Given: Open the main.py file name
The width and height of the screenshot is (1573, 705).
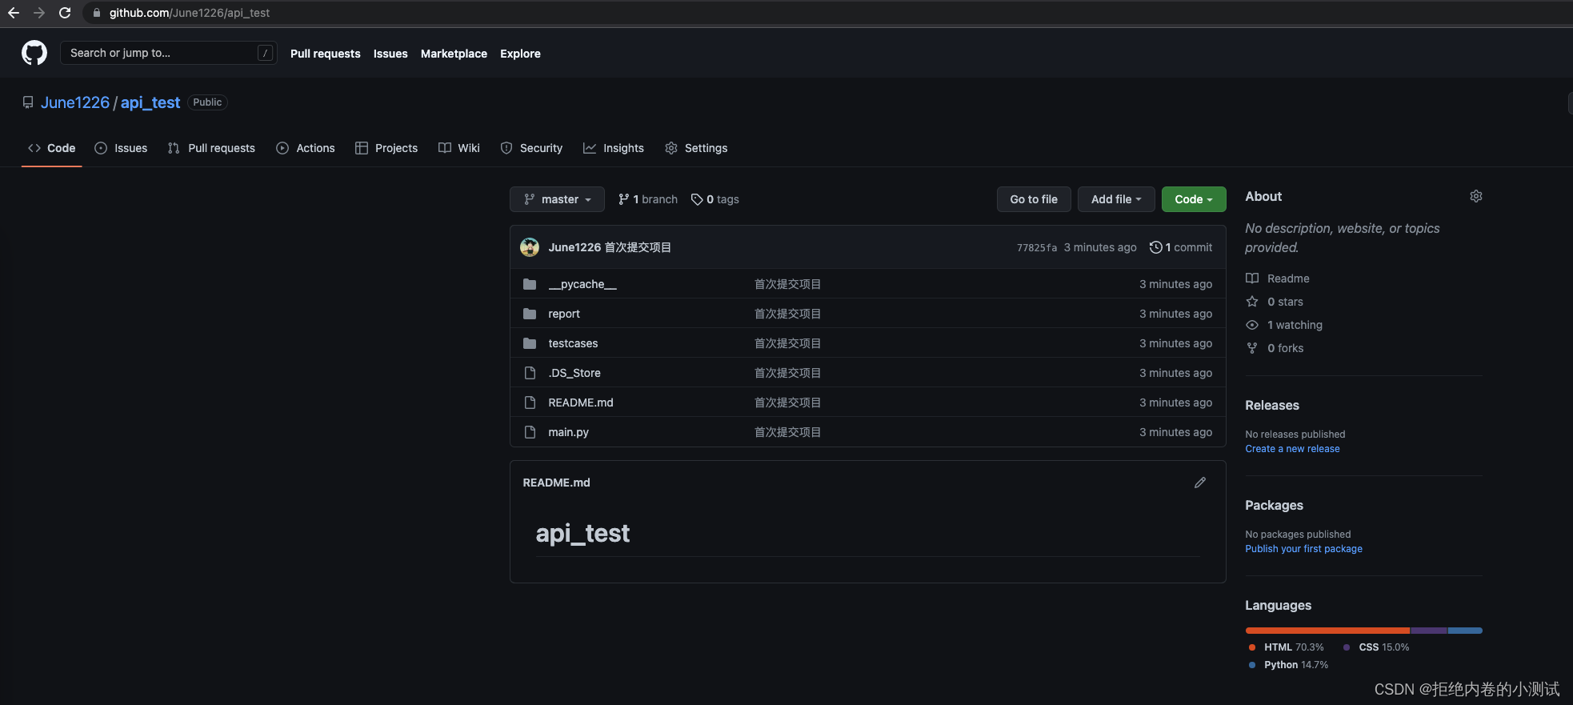Looking at the screenshot, I should (568, 432).
